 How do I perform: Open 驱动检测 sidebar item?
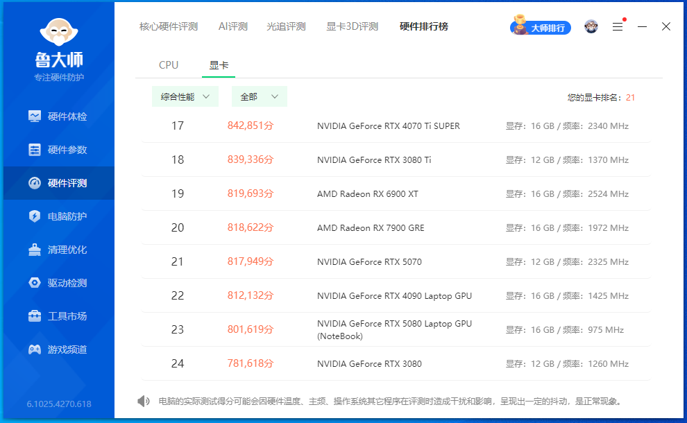coord(59,283)
